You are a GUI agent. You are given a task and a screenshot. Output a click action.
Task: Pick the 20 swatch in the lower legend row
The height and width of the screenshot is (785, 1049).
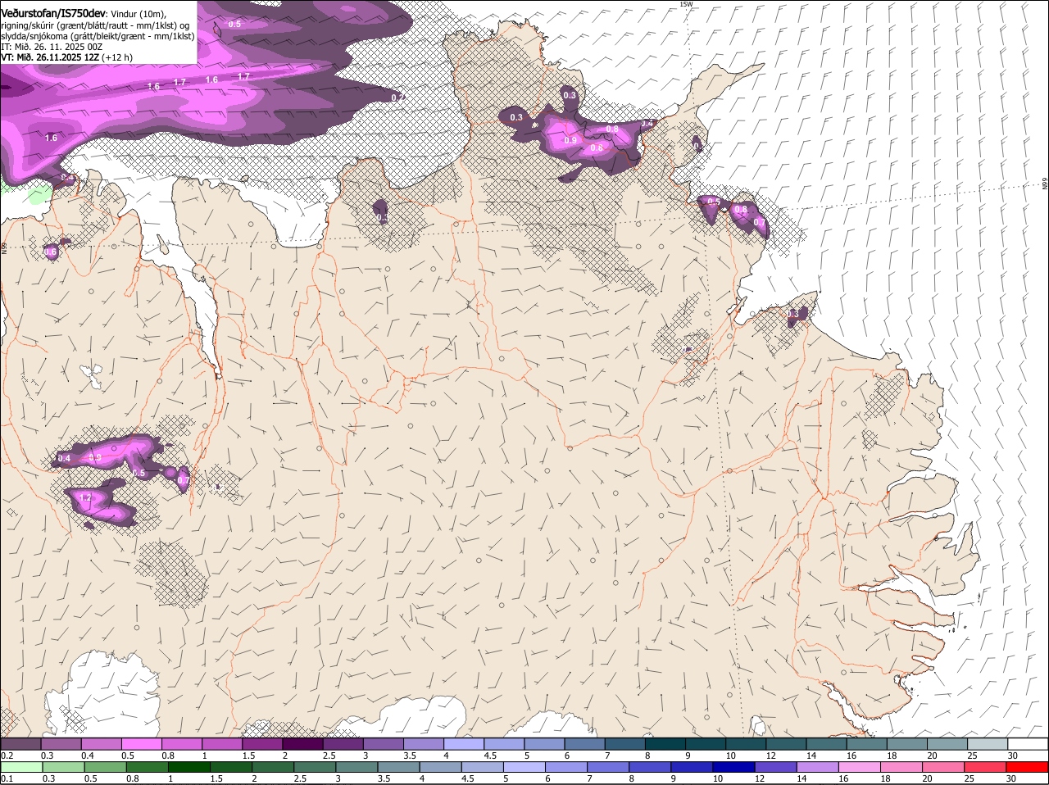pos(943,767)
